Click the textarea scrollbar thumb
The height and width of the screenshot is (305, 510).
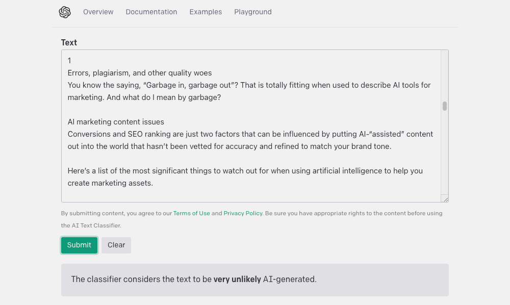point(444,106)
